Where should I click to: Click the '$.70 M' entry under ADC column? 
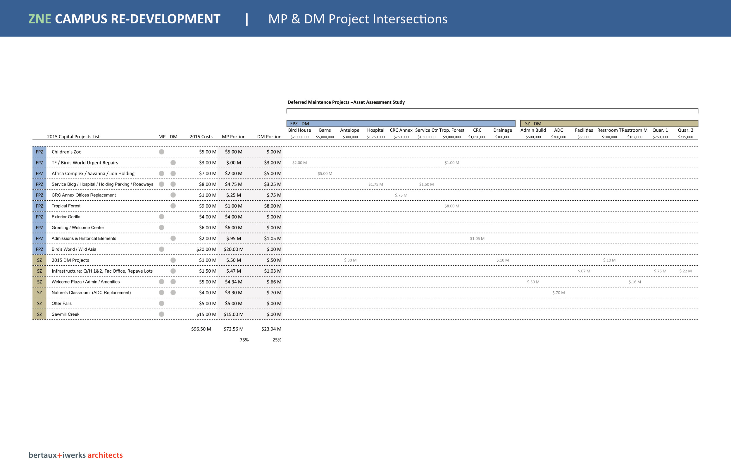click(x=558, y=293)
